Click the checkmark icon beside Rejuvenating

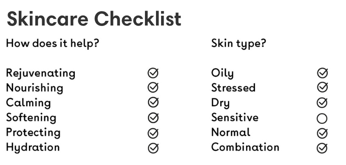pyautogui.click(x=153, y=73)
